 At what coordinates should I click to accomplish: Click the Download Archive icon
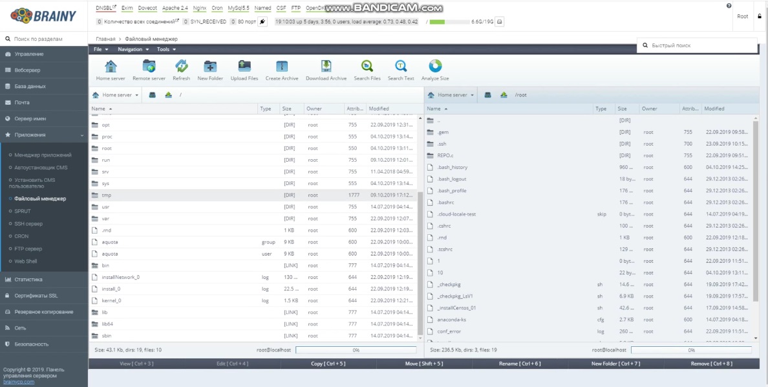tap(326, 67)
